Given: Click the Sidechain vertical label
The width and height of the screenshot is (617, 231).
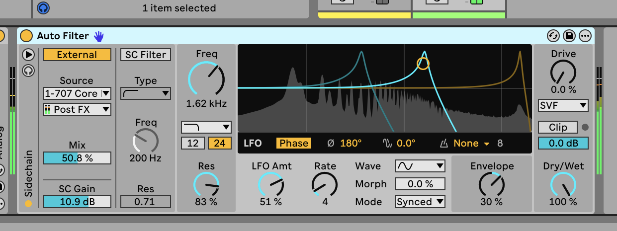Looking at the screenshot, I should (28, 174).
